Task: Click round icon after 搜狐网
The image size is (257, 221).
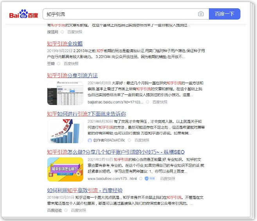Action: click(62, 32)
